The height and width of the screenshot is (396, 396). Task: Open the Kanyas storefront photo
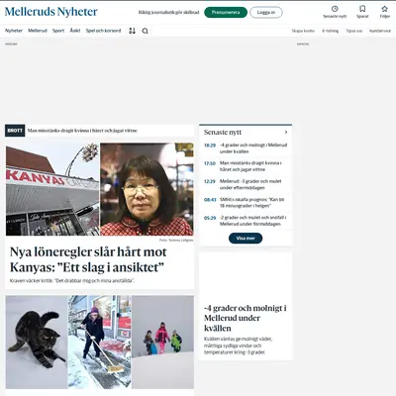point(52,189)
